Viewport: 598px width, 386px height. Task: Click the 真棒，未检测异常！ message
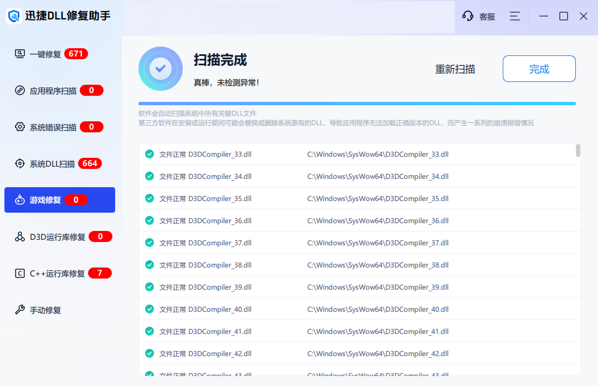pyautogui.click(x=226, y=83)
